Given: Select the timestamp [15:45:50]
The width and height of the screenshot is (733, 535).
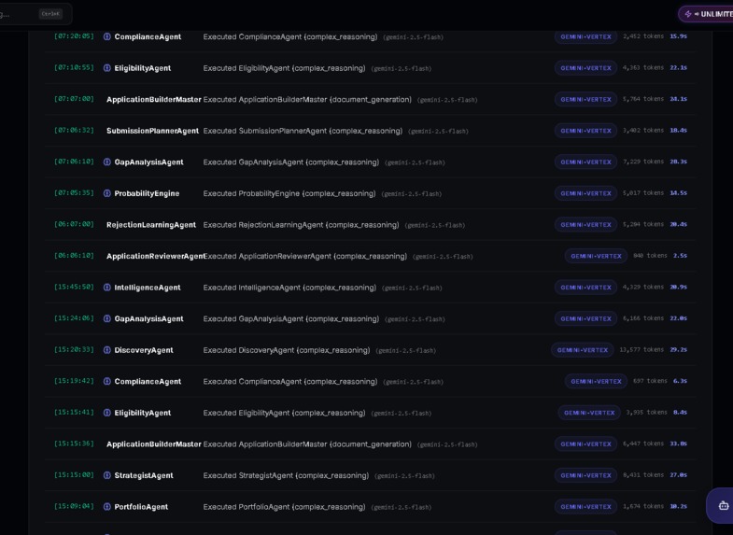Looking at the screenshot, I should [74, 287].
